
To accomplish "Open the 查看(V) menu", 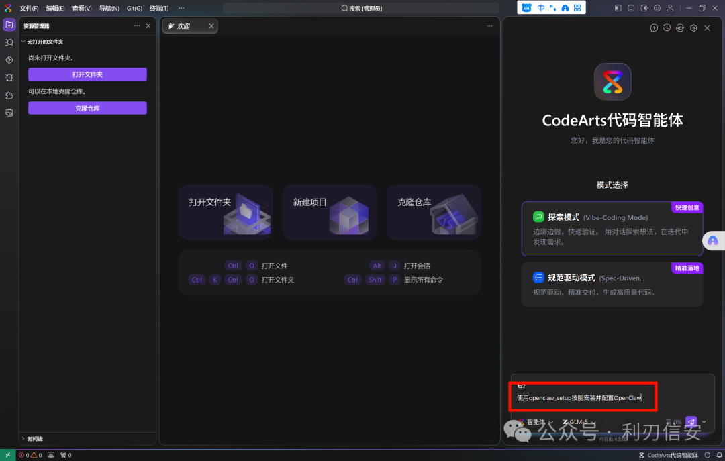I will click(x=82, y=8).
